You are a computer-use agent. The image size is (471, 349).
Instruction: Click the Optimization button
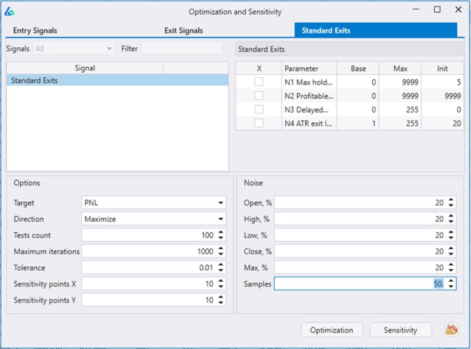click(331, 330)
